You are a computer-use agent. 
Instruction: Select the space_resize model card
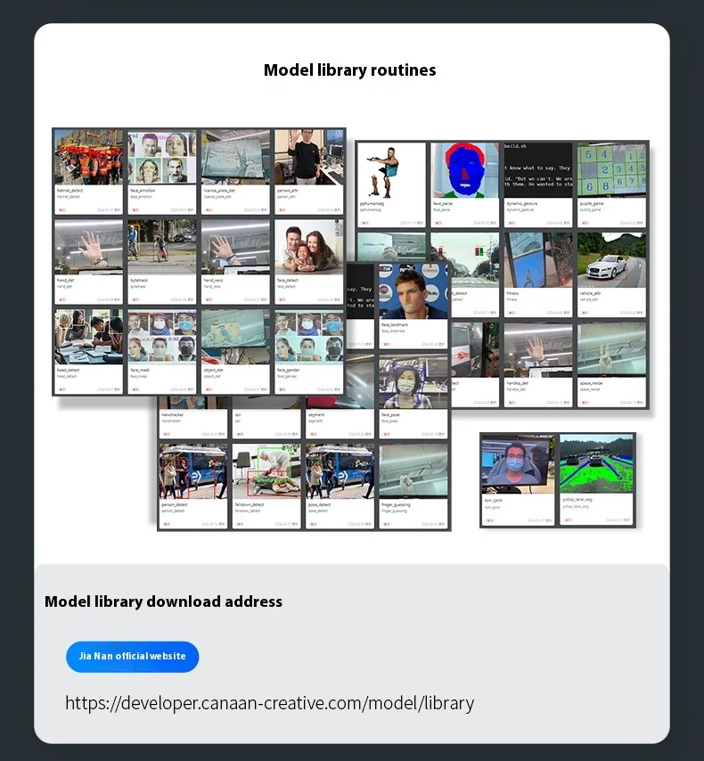click(611, 350)
